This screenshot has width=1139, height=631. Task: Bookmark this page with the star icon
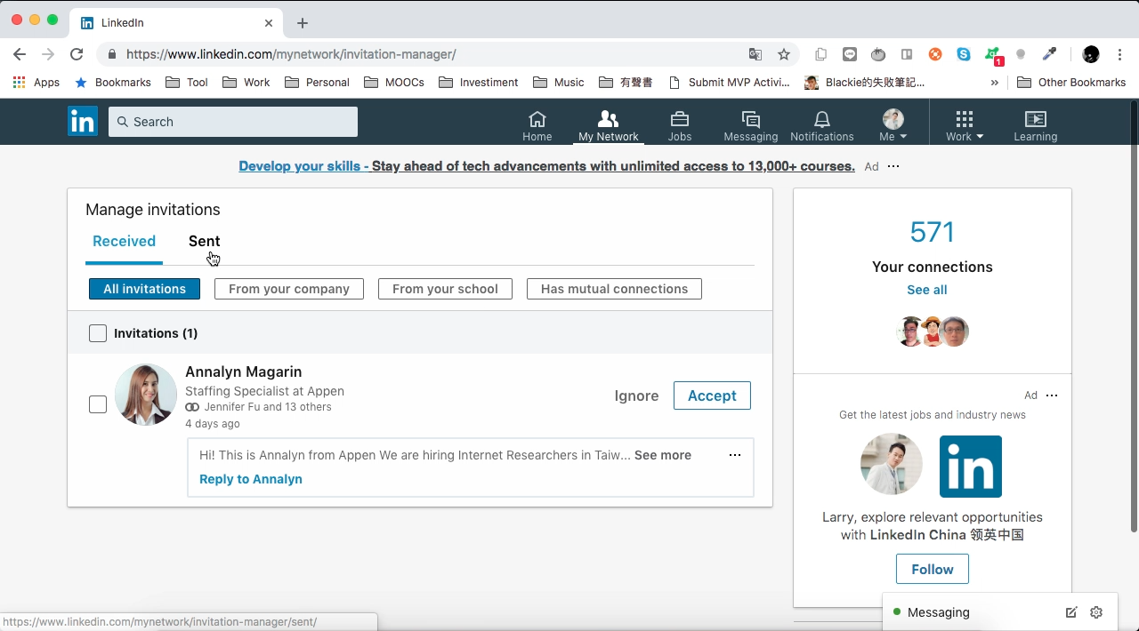tap(784, 54)
